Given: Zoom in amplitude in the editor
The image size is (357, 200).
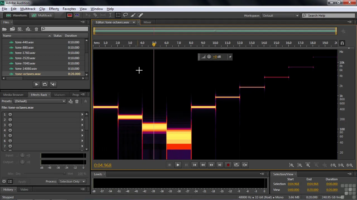Looking at the screenshot, I should (x=291, y=165).
